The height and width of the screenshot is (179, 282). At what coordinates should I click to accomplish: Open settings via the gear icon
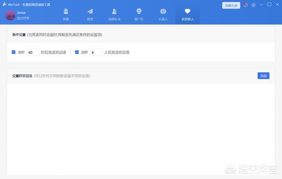(253, 5)
